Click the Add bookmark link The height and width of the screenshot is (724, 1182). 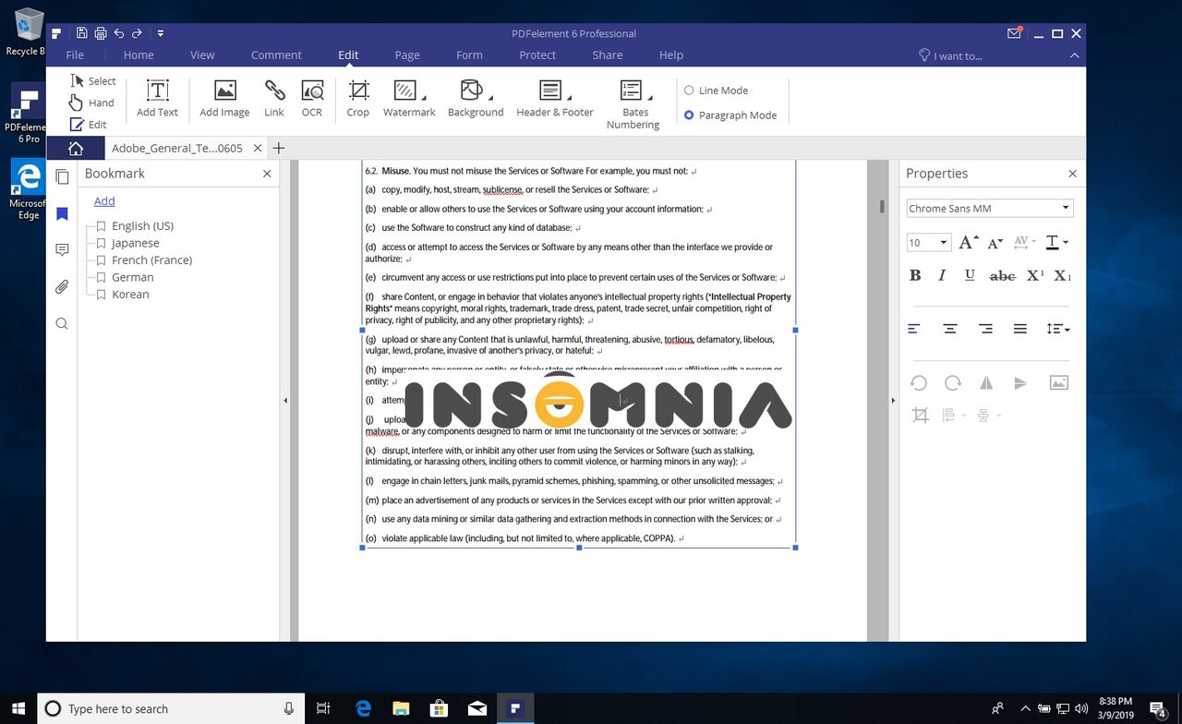[104, 201]
